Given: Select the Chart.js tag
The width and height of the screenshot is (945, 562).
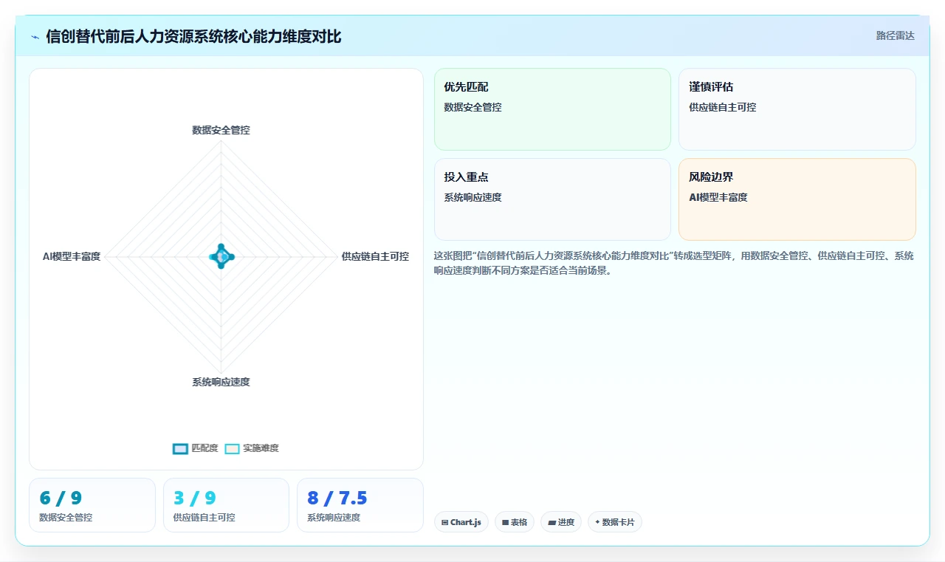Looking at the screenshot, I should point(461,522).
